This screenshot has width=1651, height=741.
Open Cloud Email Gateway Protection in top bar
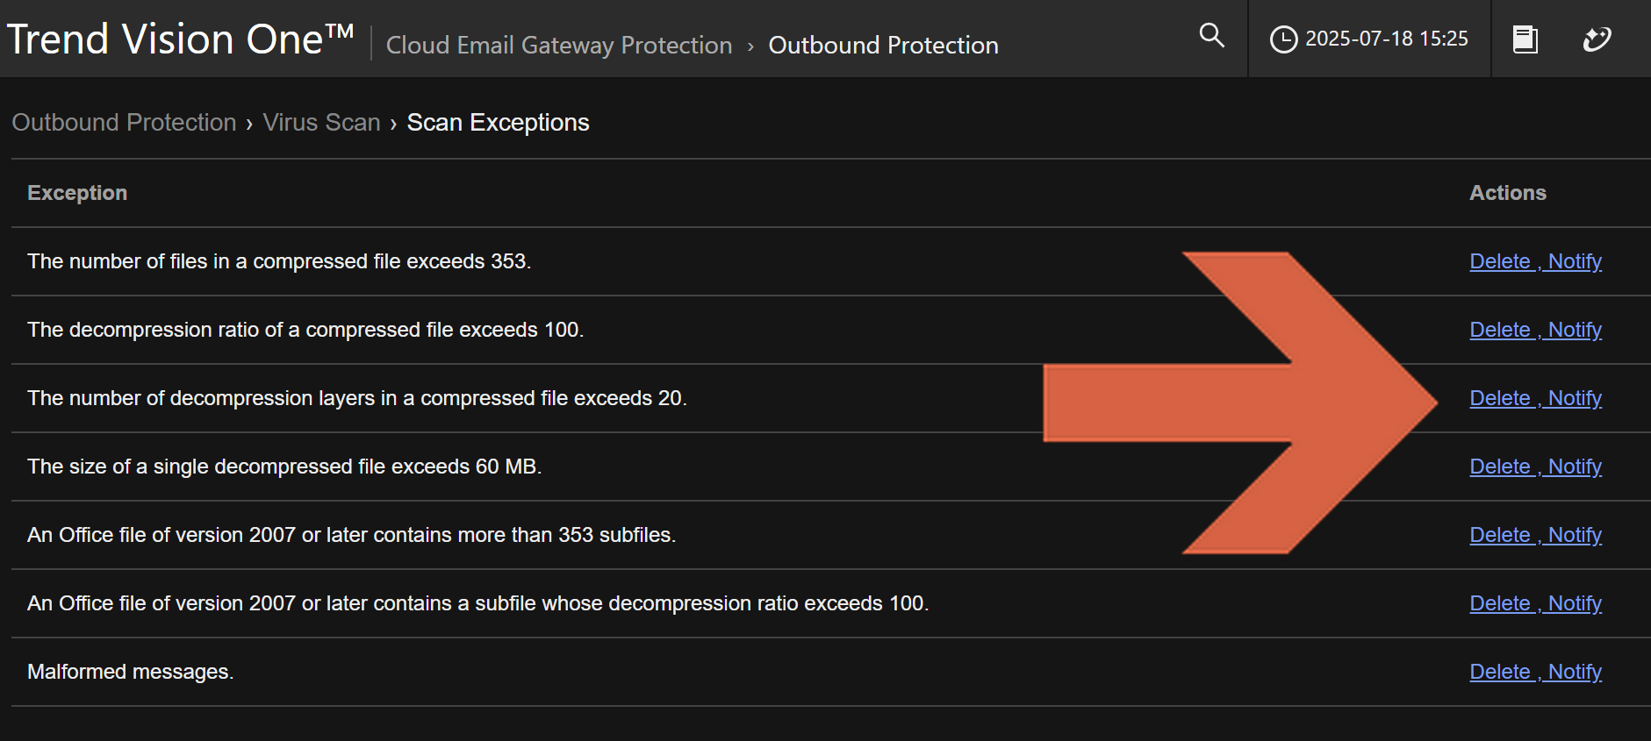[559, 46]
